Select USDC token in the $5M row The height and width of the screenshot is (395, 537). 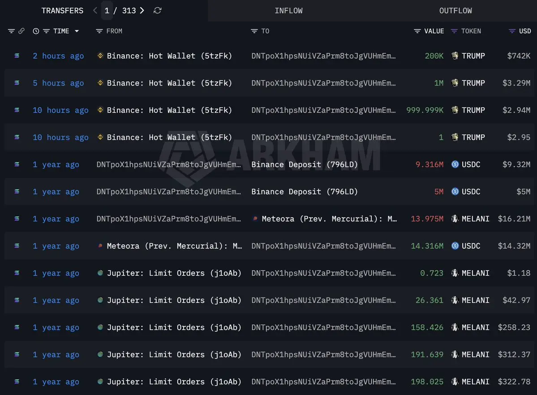(471, 191)
